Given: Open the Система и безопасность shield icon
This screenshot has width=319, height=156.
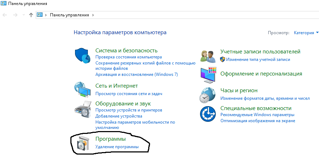Looking at the screenshot, I should coord(83,56).
